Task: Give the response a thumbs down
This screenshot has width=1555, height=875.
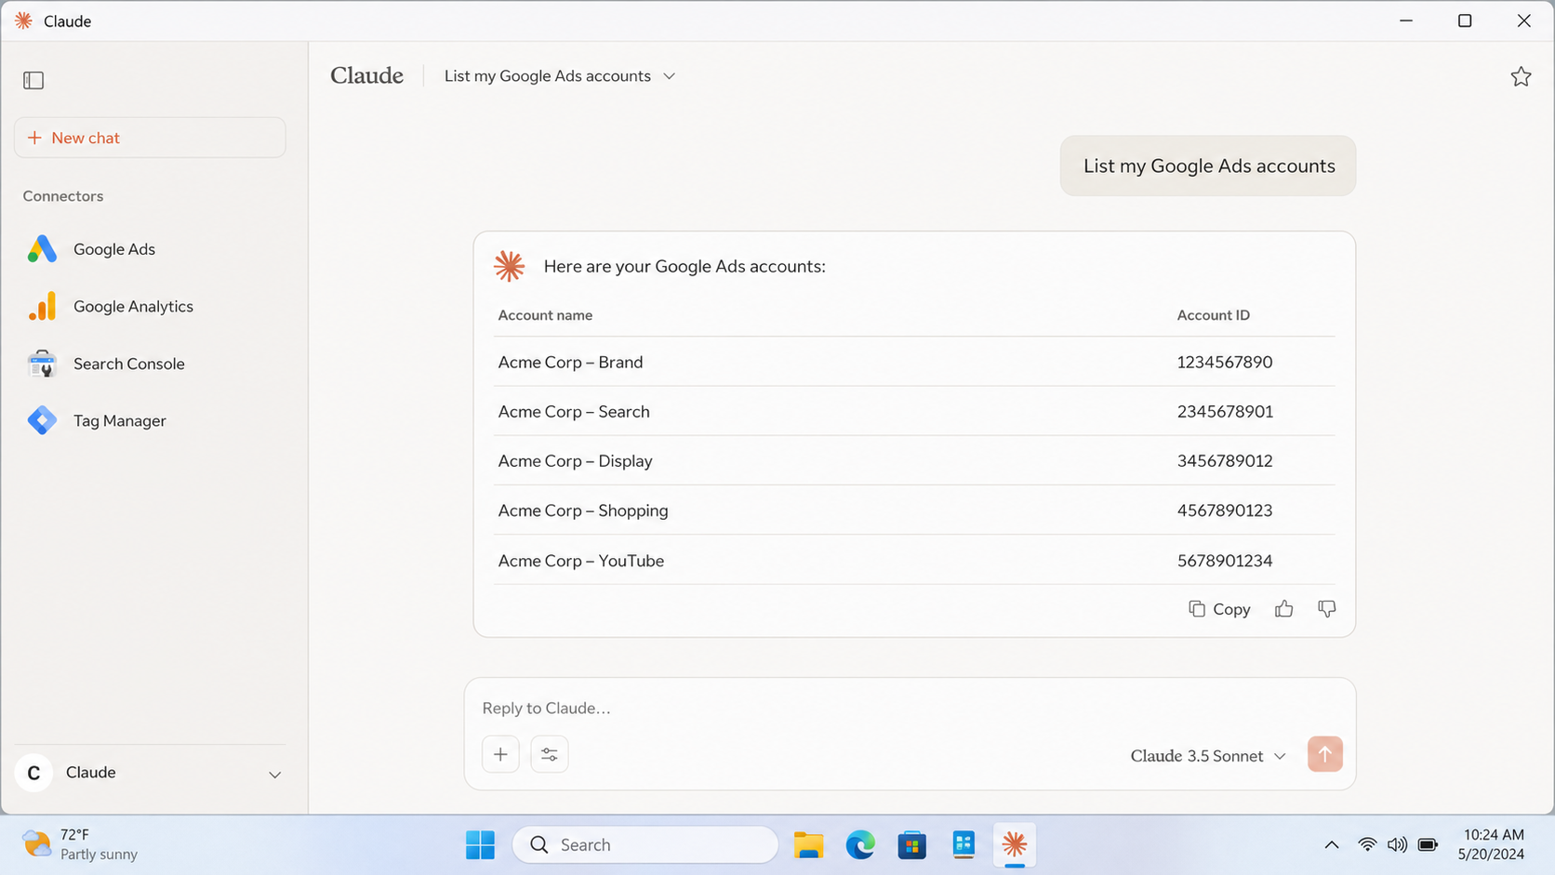Action: tap(1327, 609)
